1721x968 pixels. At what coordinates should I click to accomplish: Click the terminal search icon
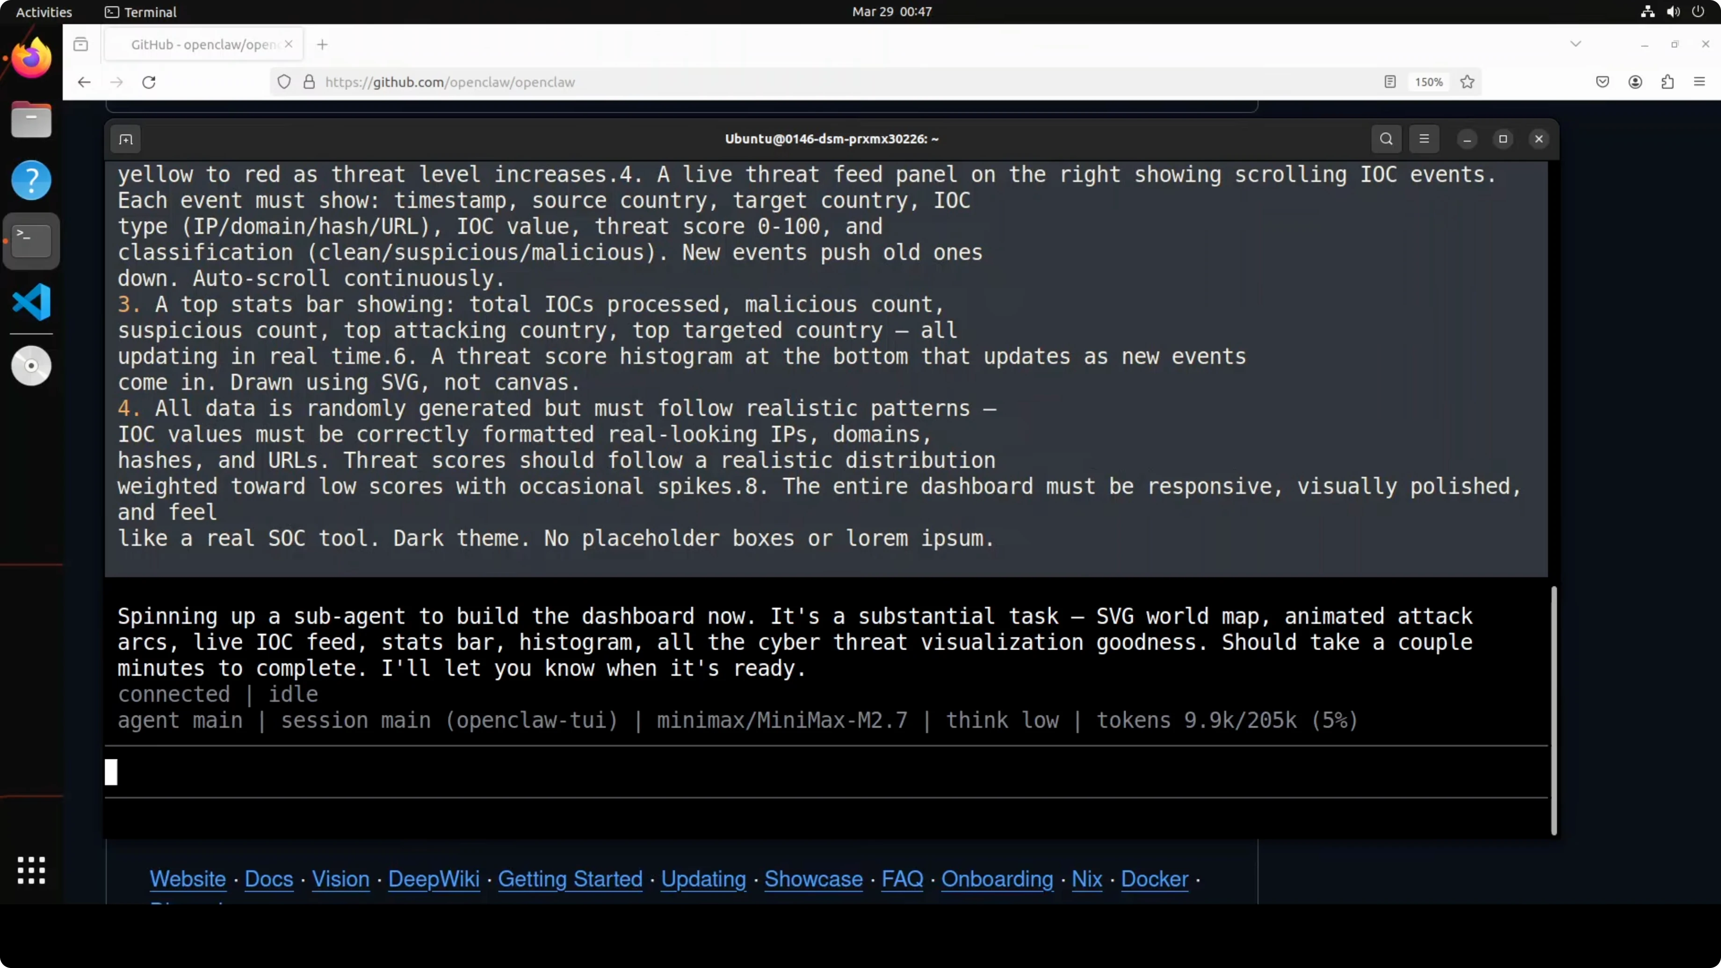(1386, 139)
